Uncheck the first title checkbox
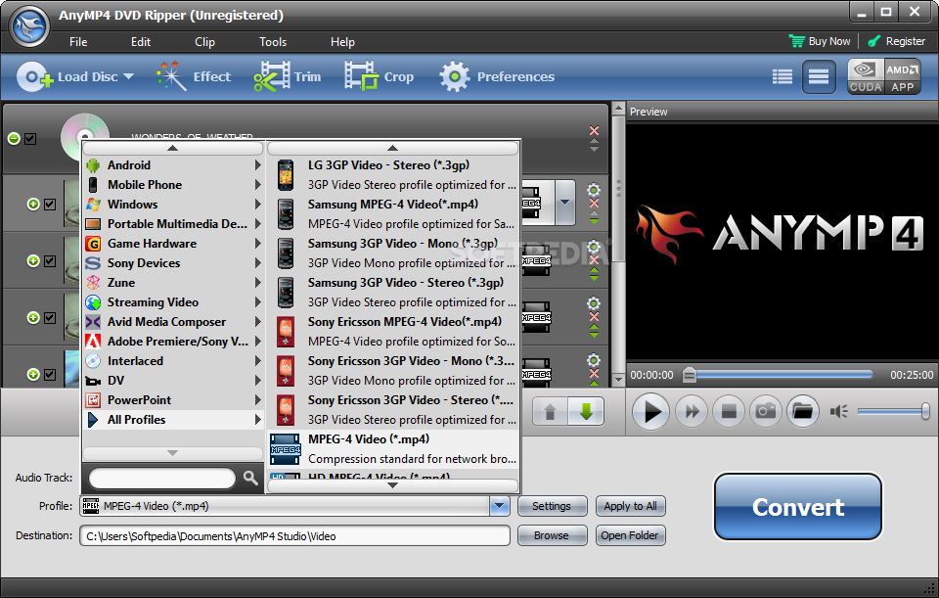939x598 pixels. pos(50,205)
